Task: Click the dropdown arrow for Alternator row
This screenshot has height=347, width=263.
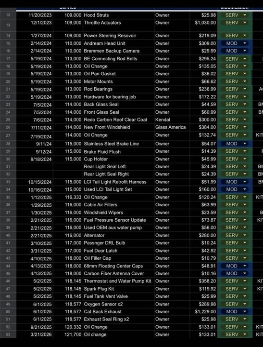Action: (245, 235)
